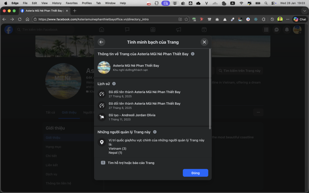309x193 pixels.
Task: Click the Asteria Mũi Né page avatar thumbnail
Action: (x=104, y=68)
